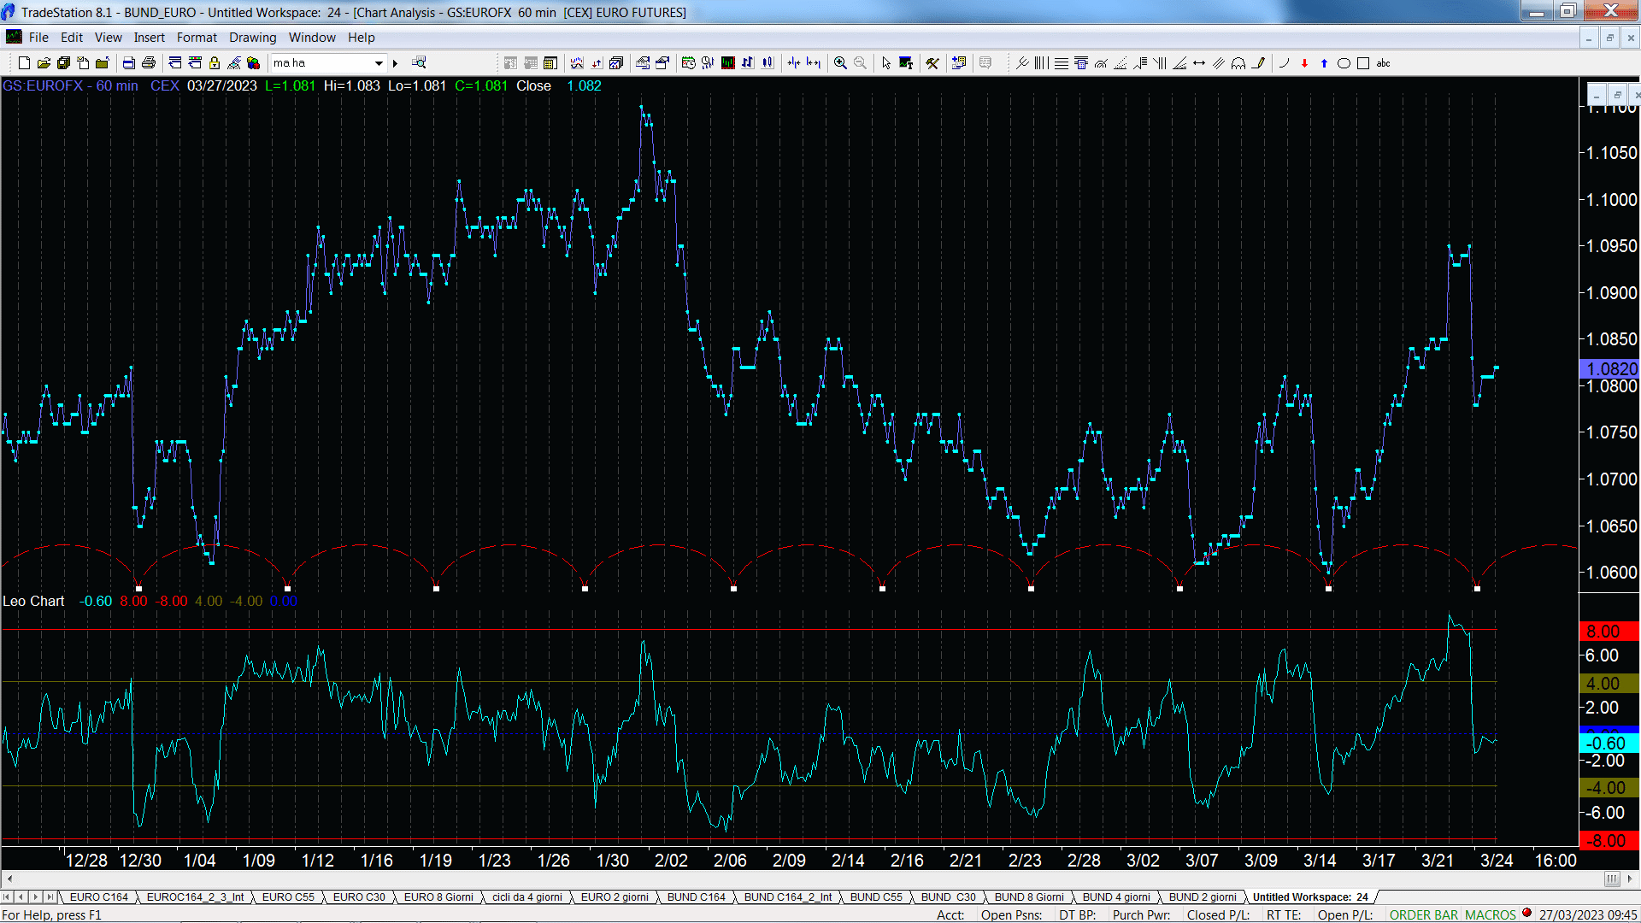Switch to the BUND C30 tab
The height and width of the screenshot is (923, 1641).
click(948, 897)
